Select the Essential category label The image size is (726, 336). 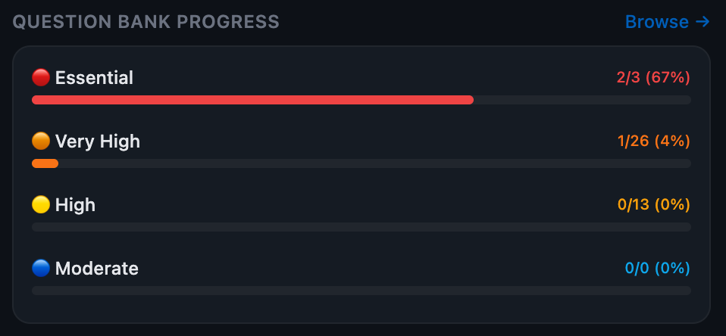click(x=94, y=77)
